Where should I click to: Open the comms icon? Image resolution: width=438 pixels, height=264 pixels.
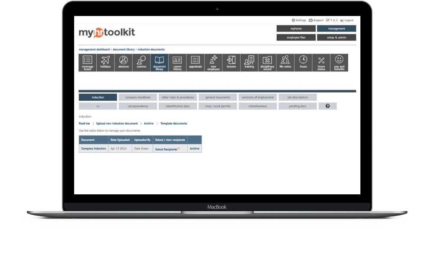point(141,62)
